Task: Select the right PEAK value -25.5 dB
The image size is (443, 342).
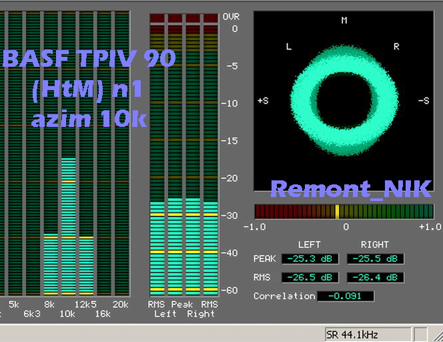Action: click(375, 259)
